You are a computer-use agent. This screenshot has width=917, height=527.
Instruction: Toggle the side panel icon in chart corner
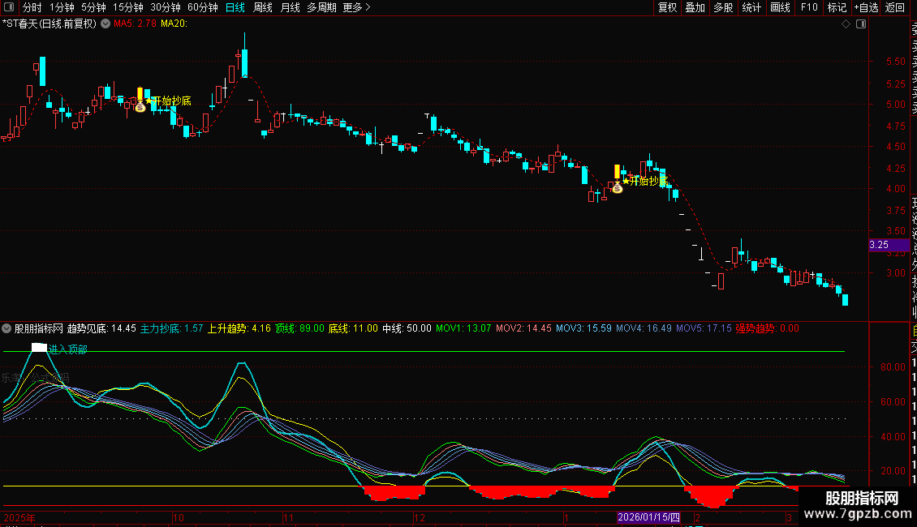click(x=861, y=24)
